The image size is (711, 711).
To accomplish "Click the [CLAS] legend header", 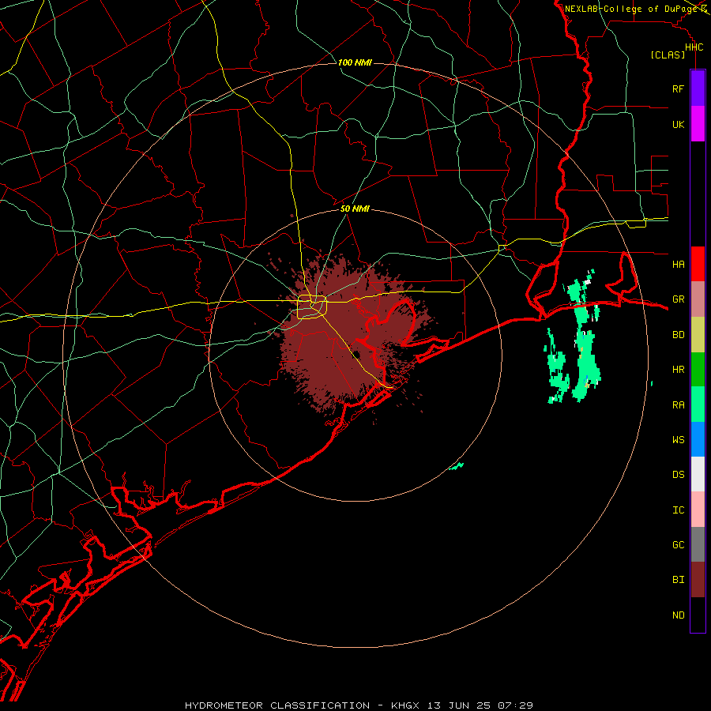I will coord(668,55).
